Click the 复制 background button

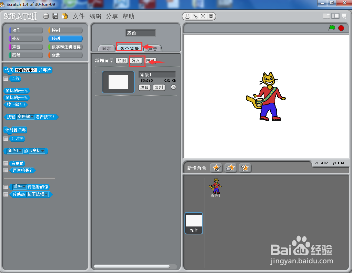click(159, 87)
